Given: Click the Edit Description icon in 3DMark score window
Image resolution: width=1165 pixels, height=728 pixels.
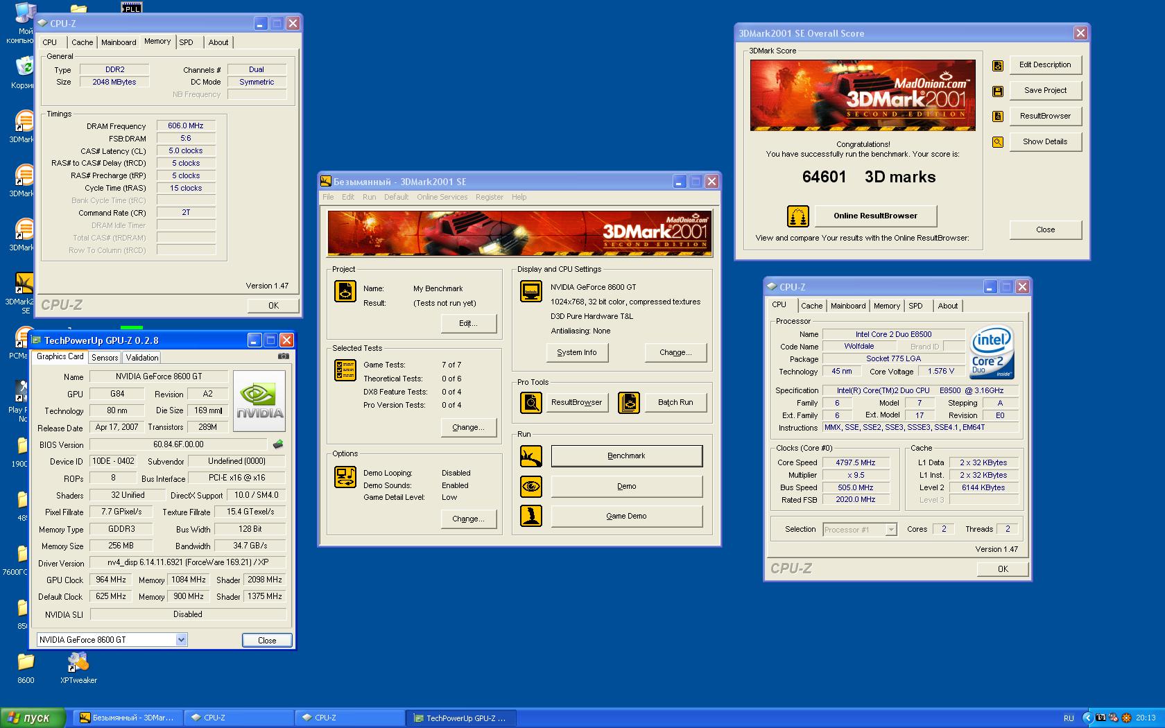Looking at the screenshot, I should point(998,65).
